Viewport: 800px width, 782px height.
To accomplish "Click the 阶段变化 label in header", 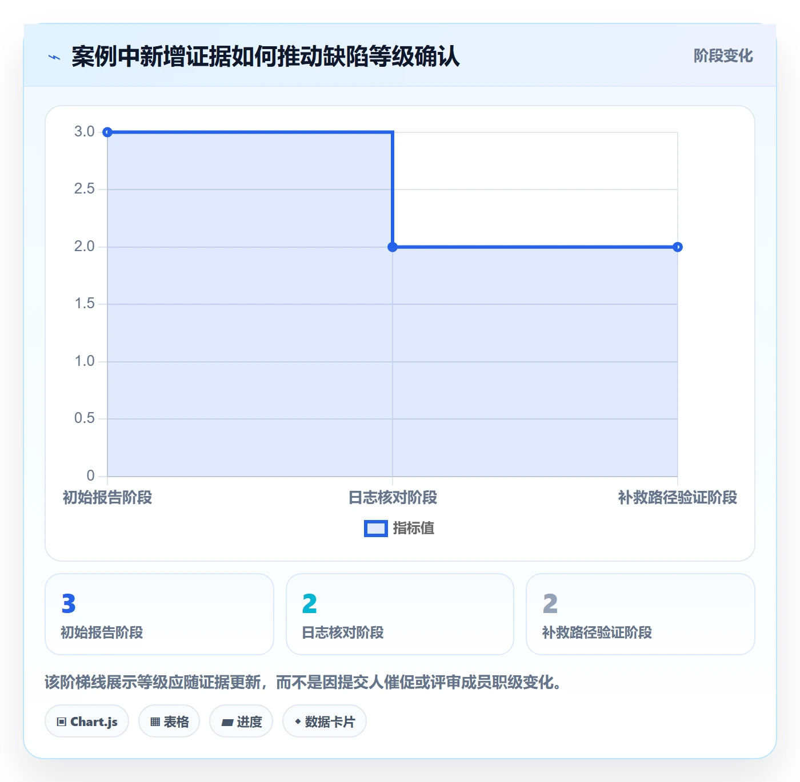I will 723,56.
